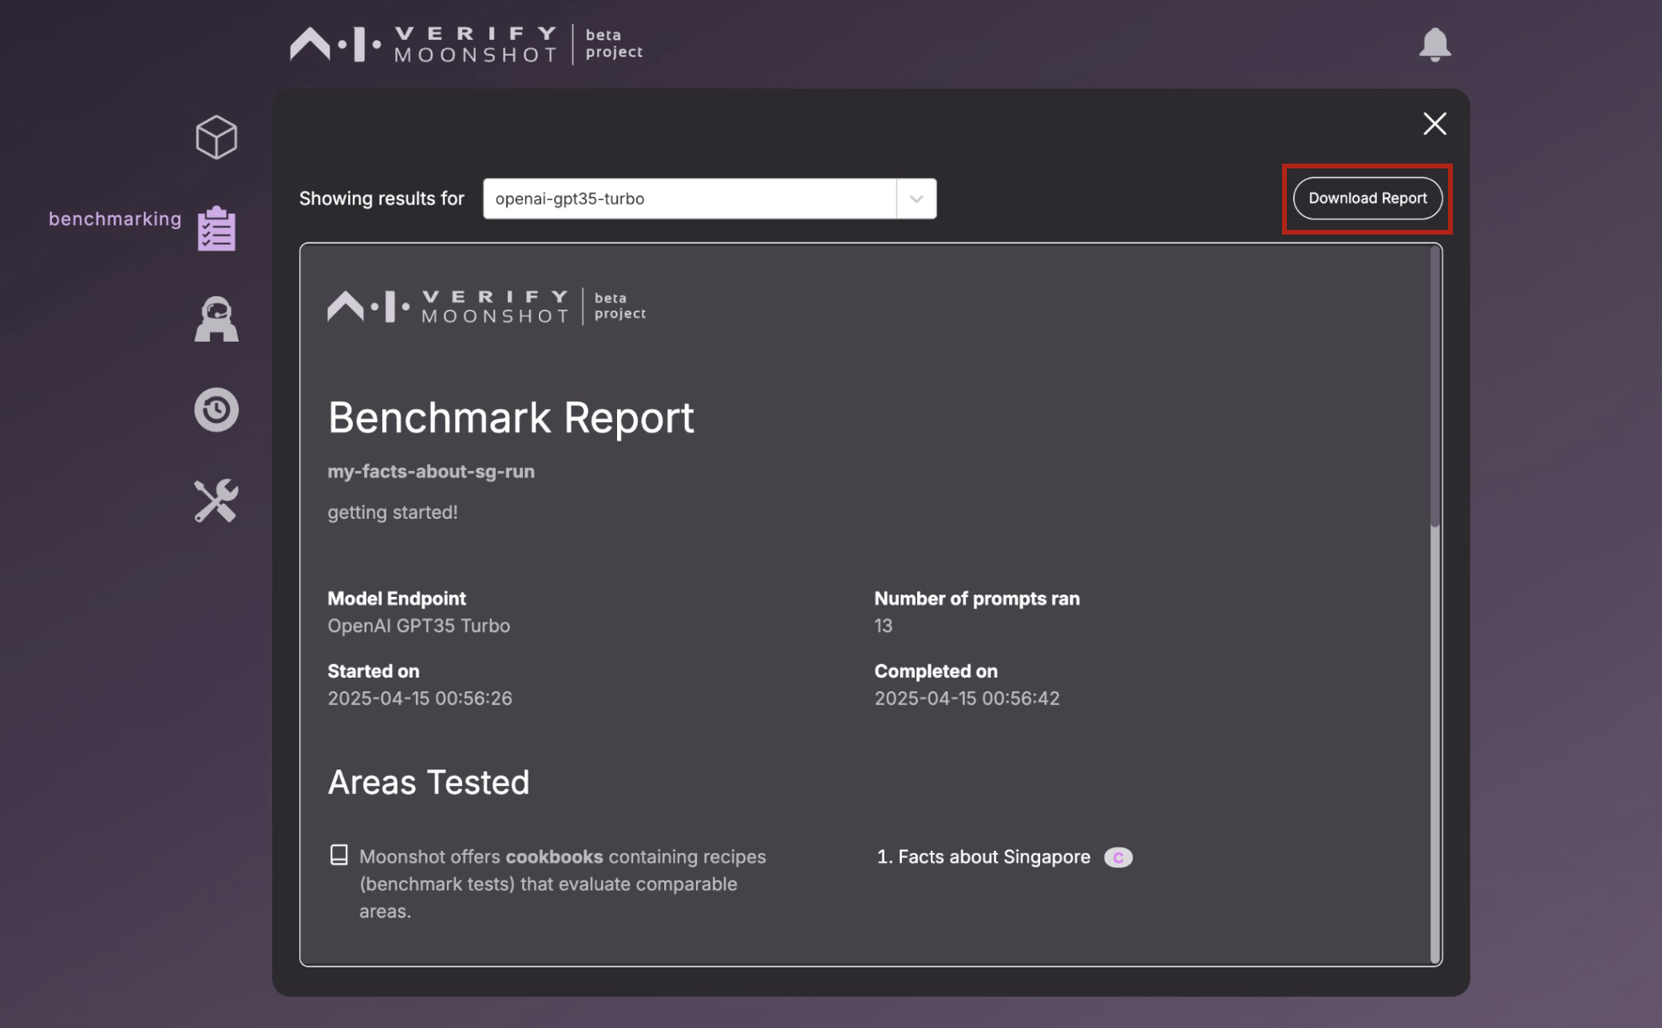Select the benchmarking sidebar label
The height and width of the screenshot is (1028, 1662).
pyautogui.click(x=115, y=219)
